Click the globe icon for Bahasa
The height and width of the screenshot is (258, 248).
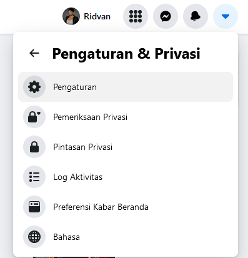(34, 237)
